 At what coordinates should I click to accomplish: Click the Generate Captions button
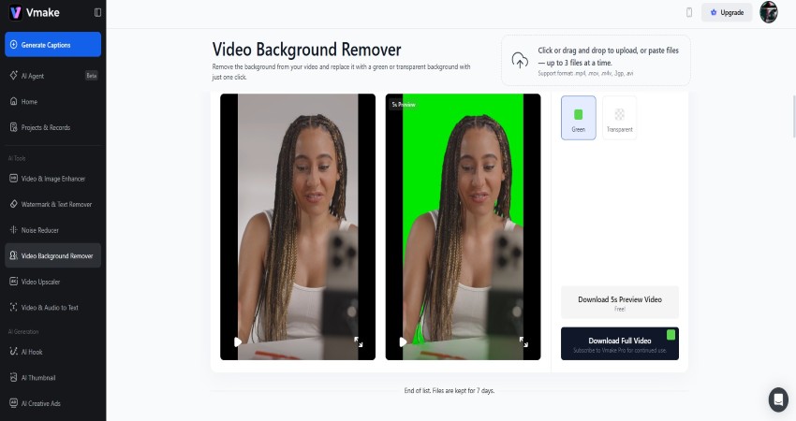[52, 45]
